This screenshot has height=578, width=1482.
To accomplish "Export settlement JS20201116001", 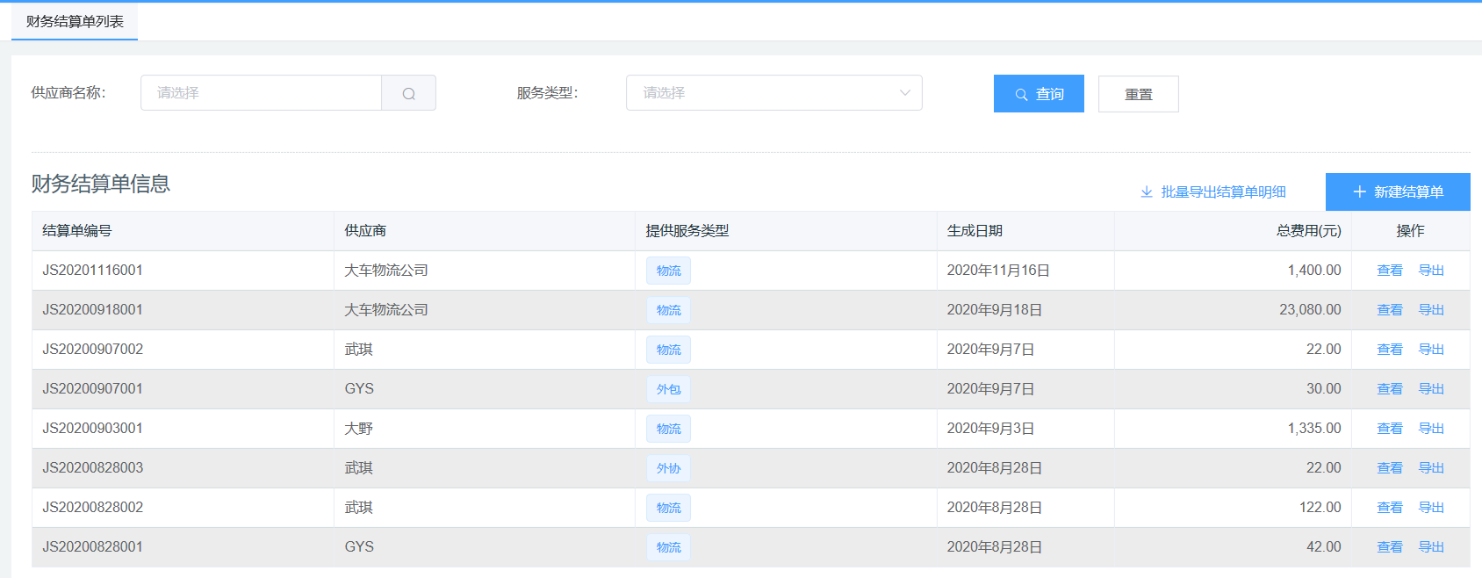I will 1431,271.
